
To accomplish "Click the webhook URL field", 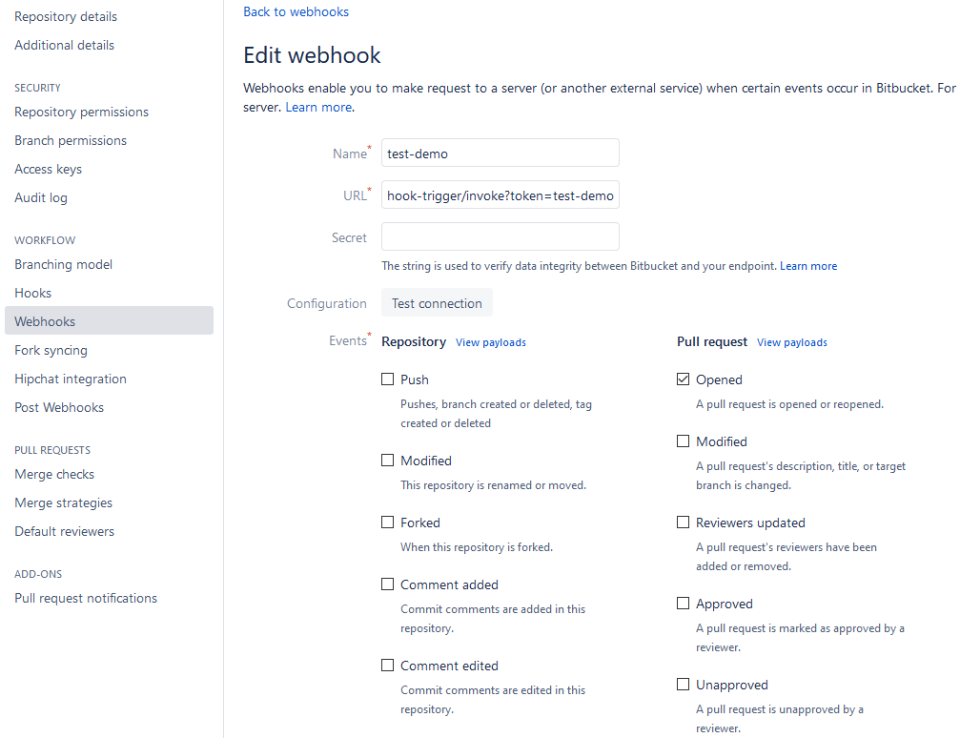I will [500, 195].
